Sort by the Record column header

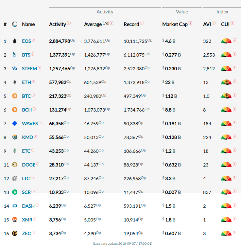pyautogui.click(x=131, y=25)
